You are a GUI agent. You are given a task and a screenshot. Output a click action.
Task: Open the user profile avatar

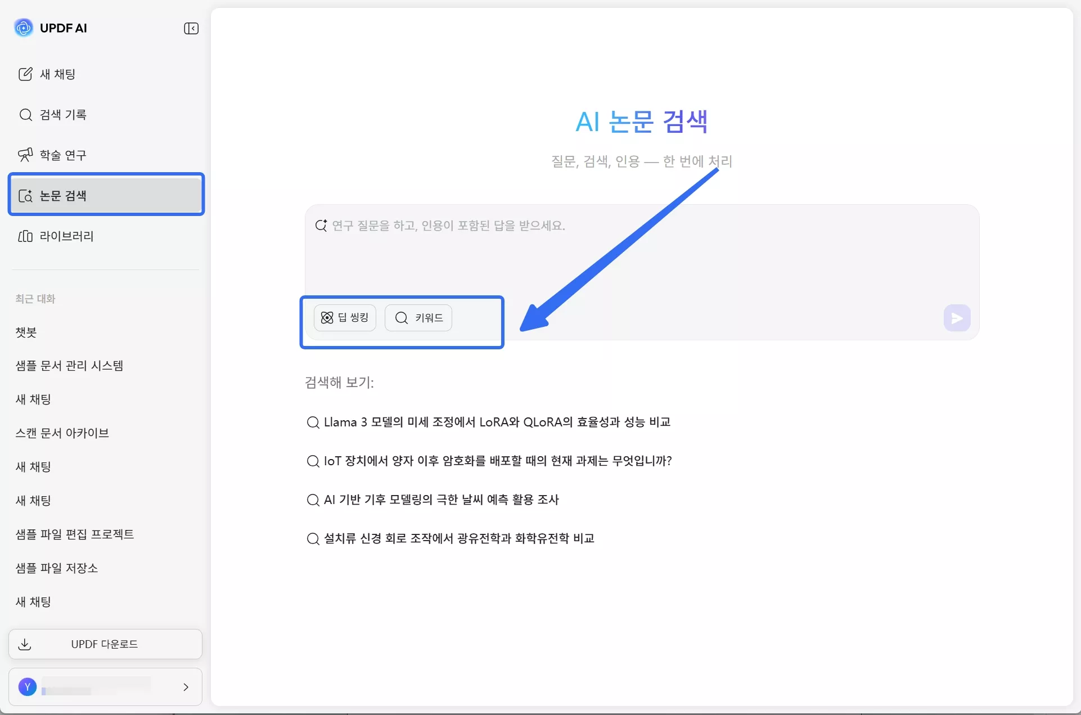(27, 687)
